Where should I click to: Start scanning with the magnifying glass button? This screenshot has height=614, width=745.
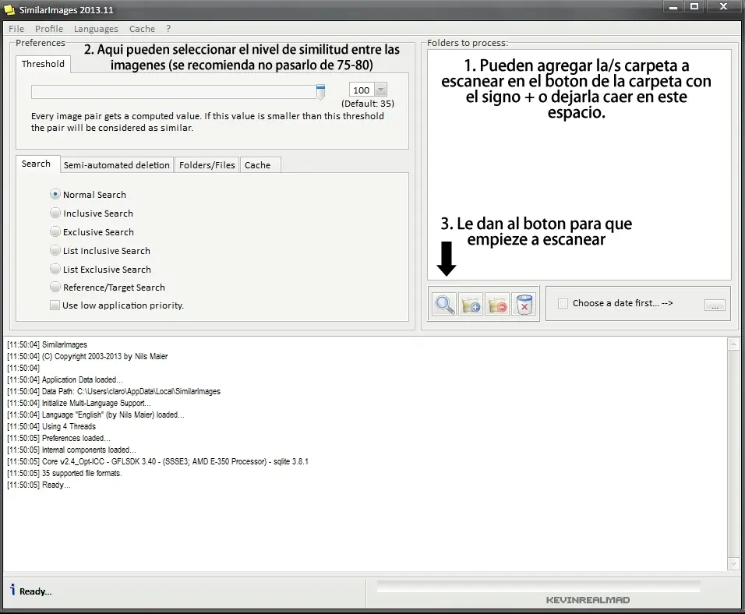(445, 304)
